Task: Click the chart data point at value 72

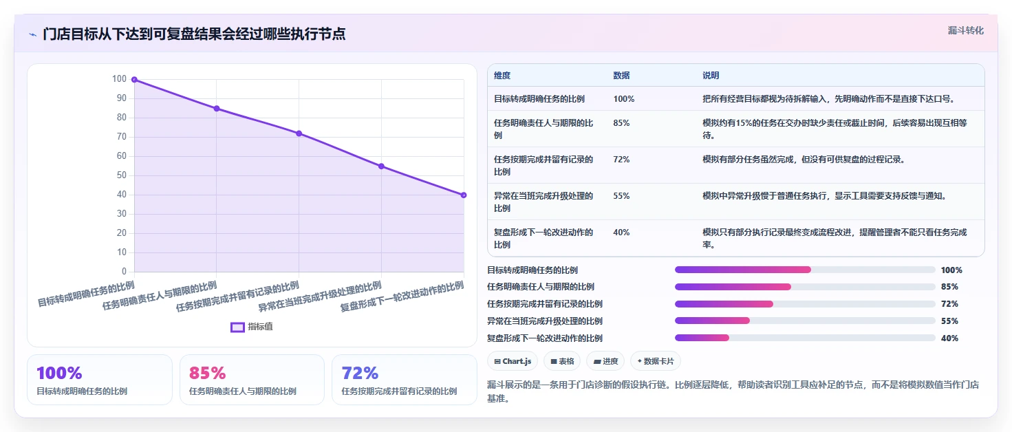Action: pos(299,133)
